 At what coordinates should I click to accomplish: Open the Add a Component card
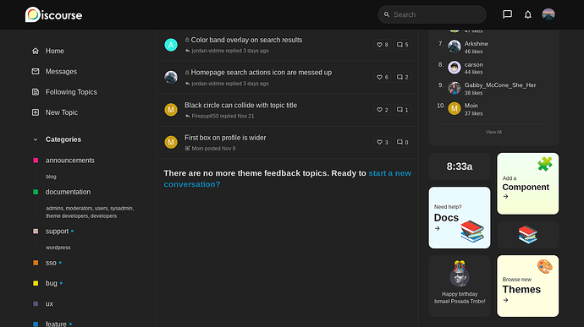528,183
